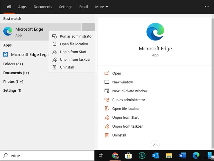Switch to the Documents search tab
The height and width of the screenshot is (161, 214).
tap(43, 7)
